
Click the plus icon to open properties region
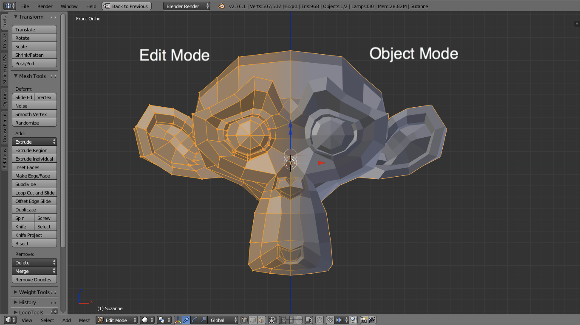(x=577, y=24)
